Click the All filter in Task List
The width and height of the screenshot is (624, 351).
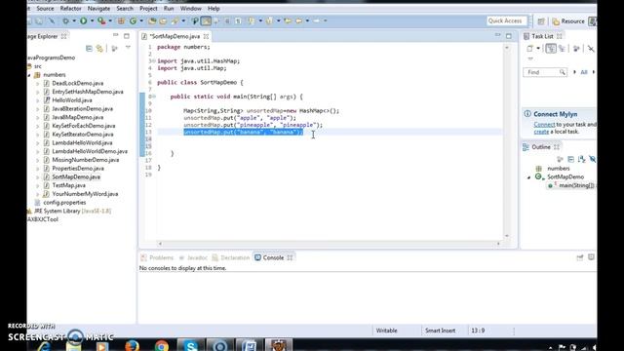pyautogui.click(x=584, y=72)
